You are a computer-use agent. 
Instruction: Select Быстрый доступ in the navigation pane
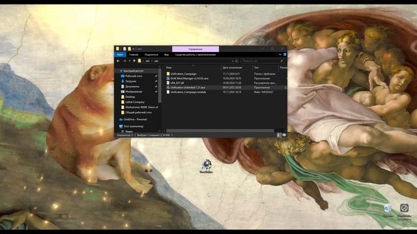(x=134, y=71)
